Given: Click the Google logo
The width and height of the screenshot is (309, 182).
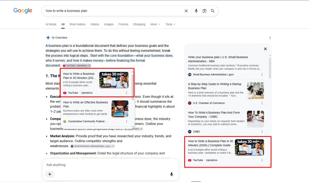Looking at the screenshot, I should coord(23,11).
